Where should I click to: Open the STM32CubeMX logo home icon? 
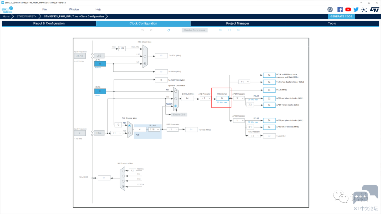coord(7,10)
